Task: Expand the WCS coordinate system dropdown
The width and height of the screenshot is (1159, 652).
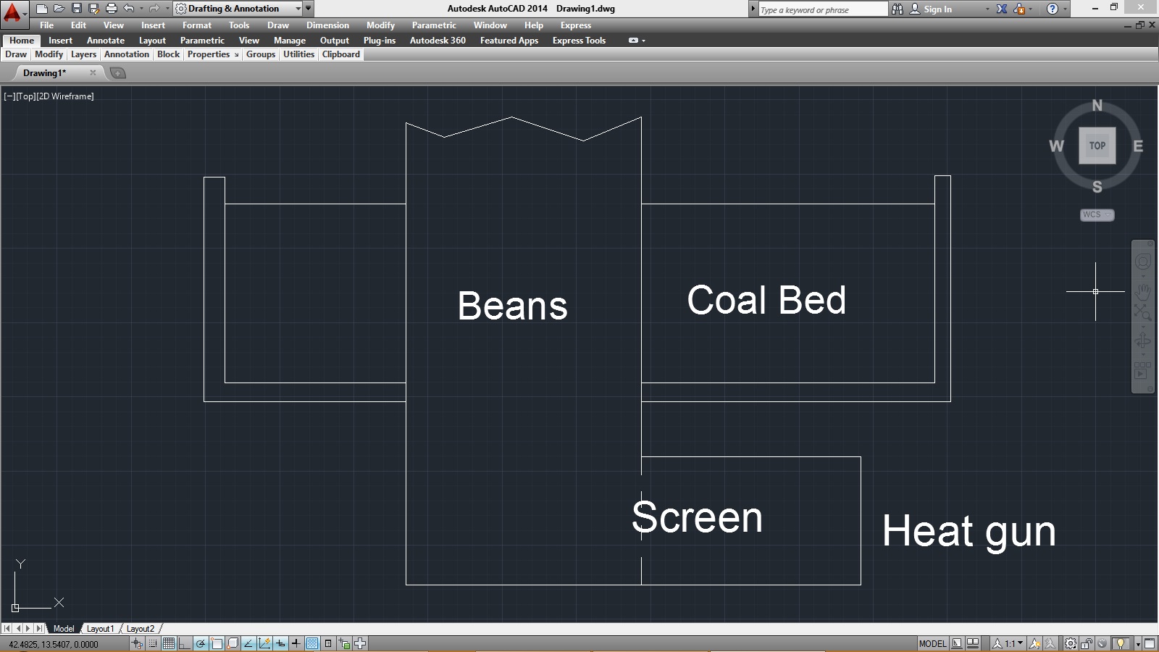Action: (x=1097, y=215)
